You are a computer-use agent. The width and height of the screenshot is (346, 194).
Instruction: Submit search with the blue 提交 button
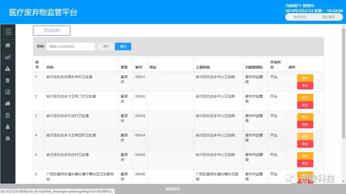[x=123, y=46]
